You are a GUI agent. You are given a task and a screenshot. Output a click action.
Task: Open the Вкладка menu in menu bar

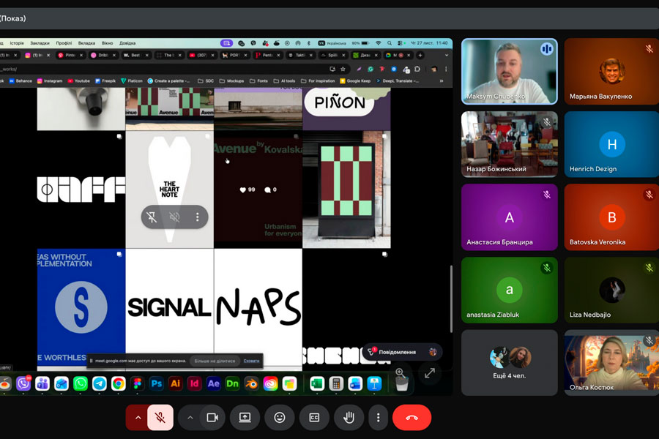[86, 43]
